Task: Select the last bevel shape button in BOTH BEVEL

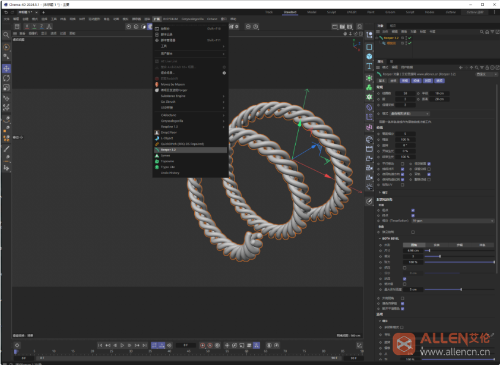Action: coord(482,245)
